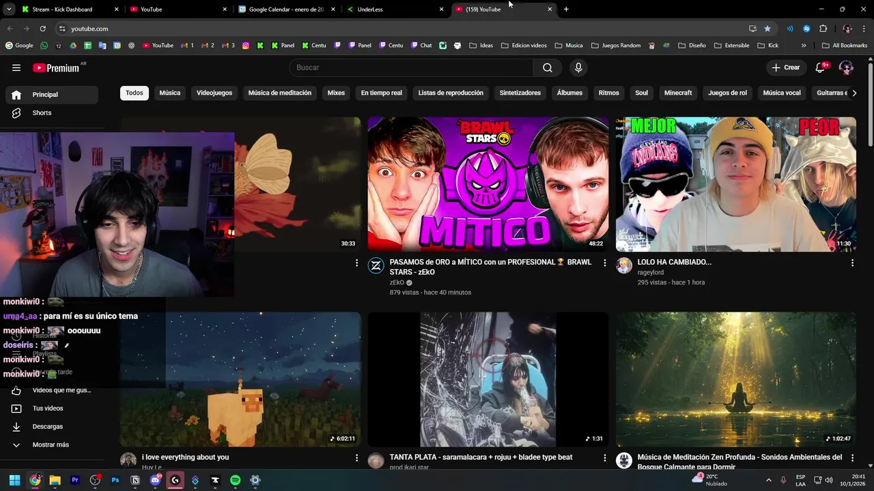
Task: Open options for LOLO HA CAMBIADO video
Action: 852,263
